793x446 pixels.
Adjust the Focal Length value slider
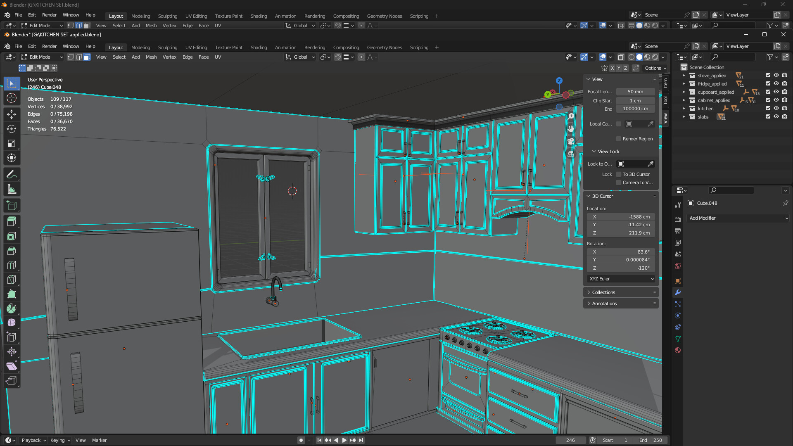tap(635, 92)
